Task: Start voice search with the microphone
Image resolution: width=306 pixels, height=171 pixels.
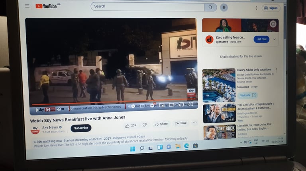Action: (224, 8)
